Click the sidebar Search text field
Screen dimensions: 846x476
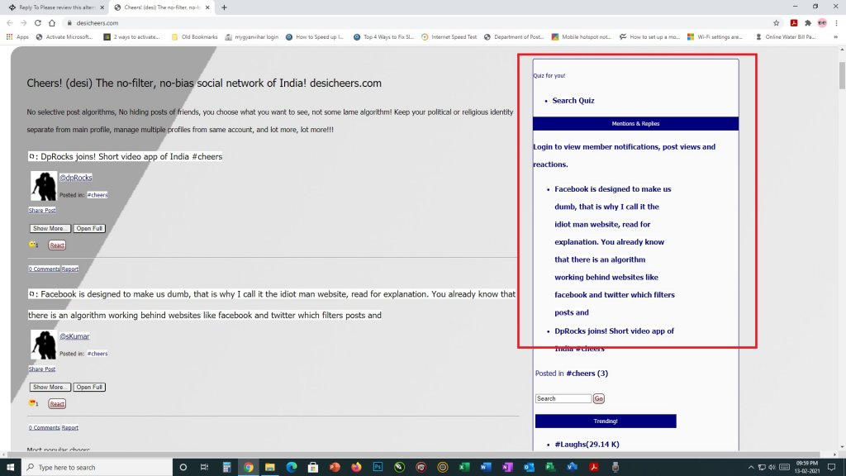click(x=563, y=398)
